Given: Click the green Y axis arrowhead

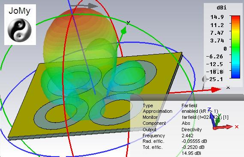Looking at the screenshot, I should coord(124,30).
